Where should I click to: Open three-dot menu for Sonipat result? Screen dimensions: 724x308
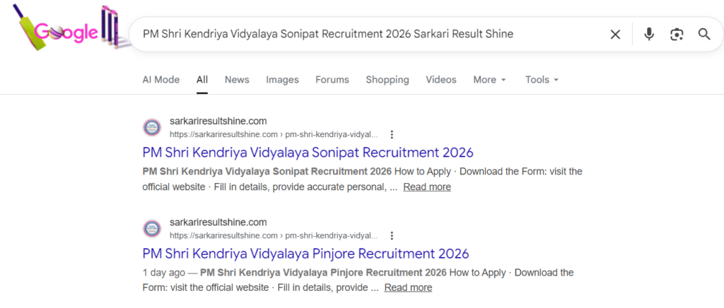click(392, 135)
